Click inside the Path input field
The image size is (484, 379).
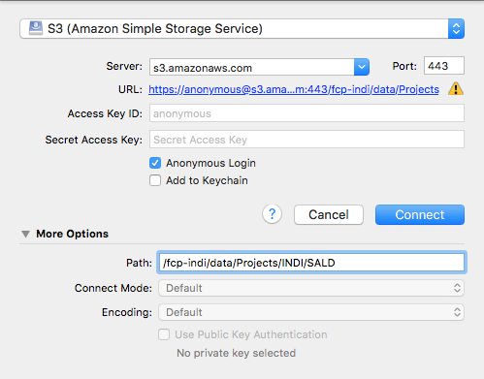tap(311, 263)
